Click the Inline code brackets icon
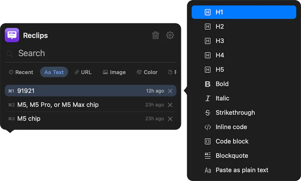 tap(208, 127)
